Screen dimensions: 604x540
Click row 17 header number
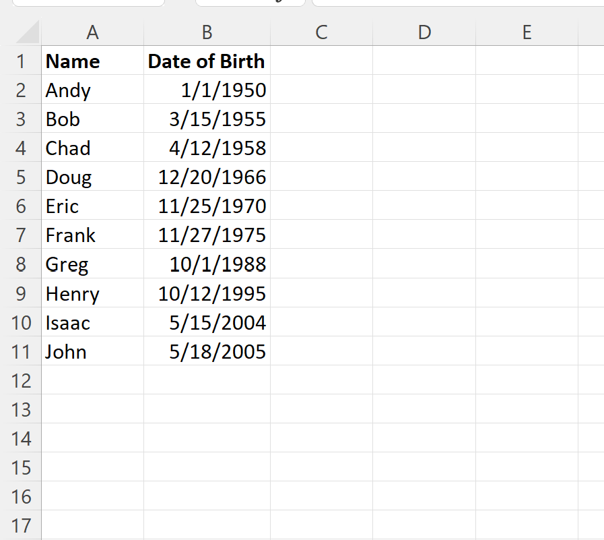coord(20,526)
